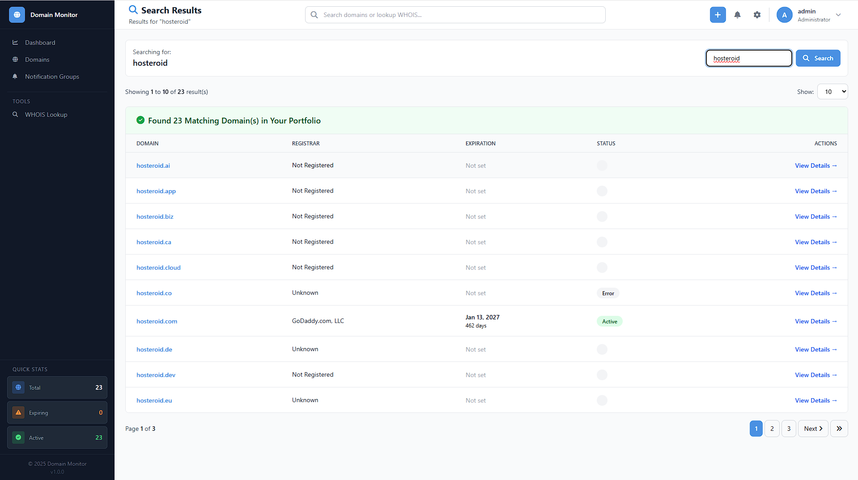Open the Show results per page dropdown
The height and width of the screenshot is (480, 858).
pyautogui.click(x=832, y=92)
